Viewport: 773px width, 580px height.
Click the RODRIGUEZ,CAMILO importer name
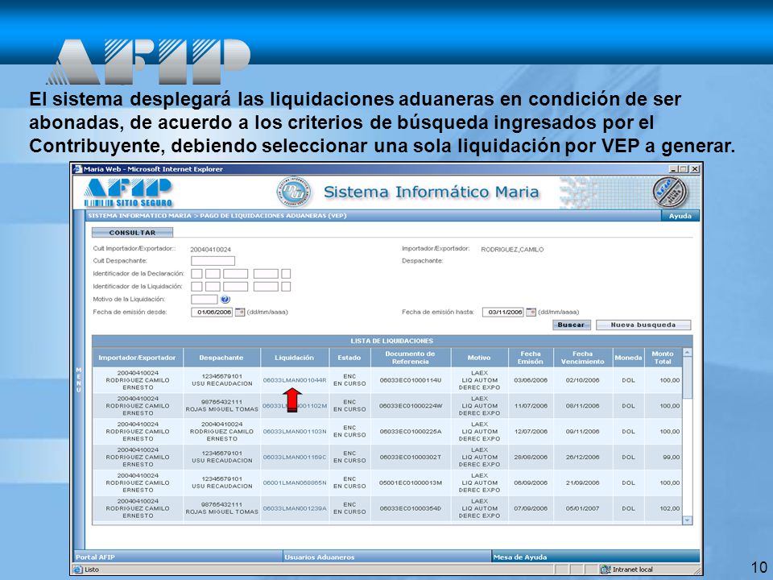point(512,250)
